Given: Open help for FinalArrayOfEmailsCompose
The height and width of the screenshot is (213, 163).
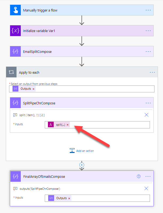Looking at the screenshot, I should 138,176.
